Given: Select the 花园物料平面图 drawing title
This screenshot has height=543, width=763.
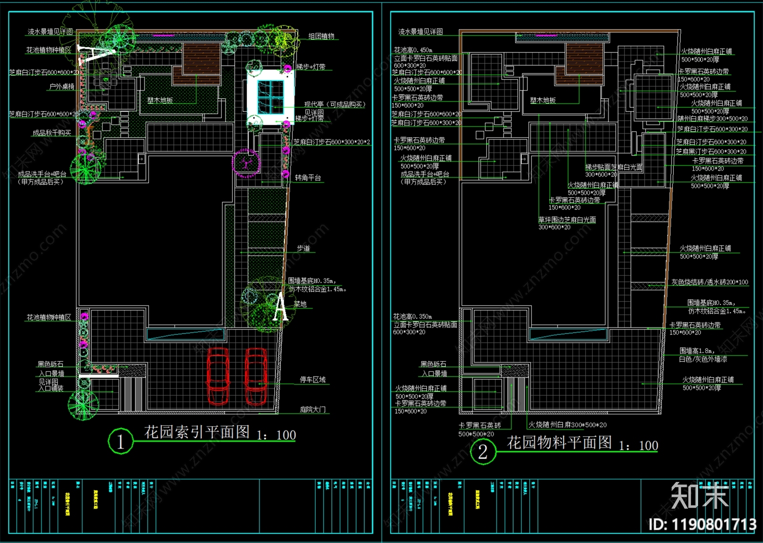Looking at the screenshot, I should 559,442.
